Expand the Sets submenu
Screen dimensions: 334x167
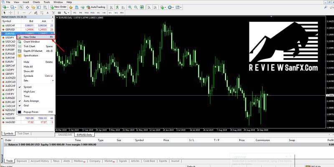click(27, 80)
